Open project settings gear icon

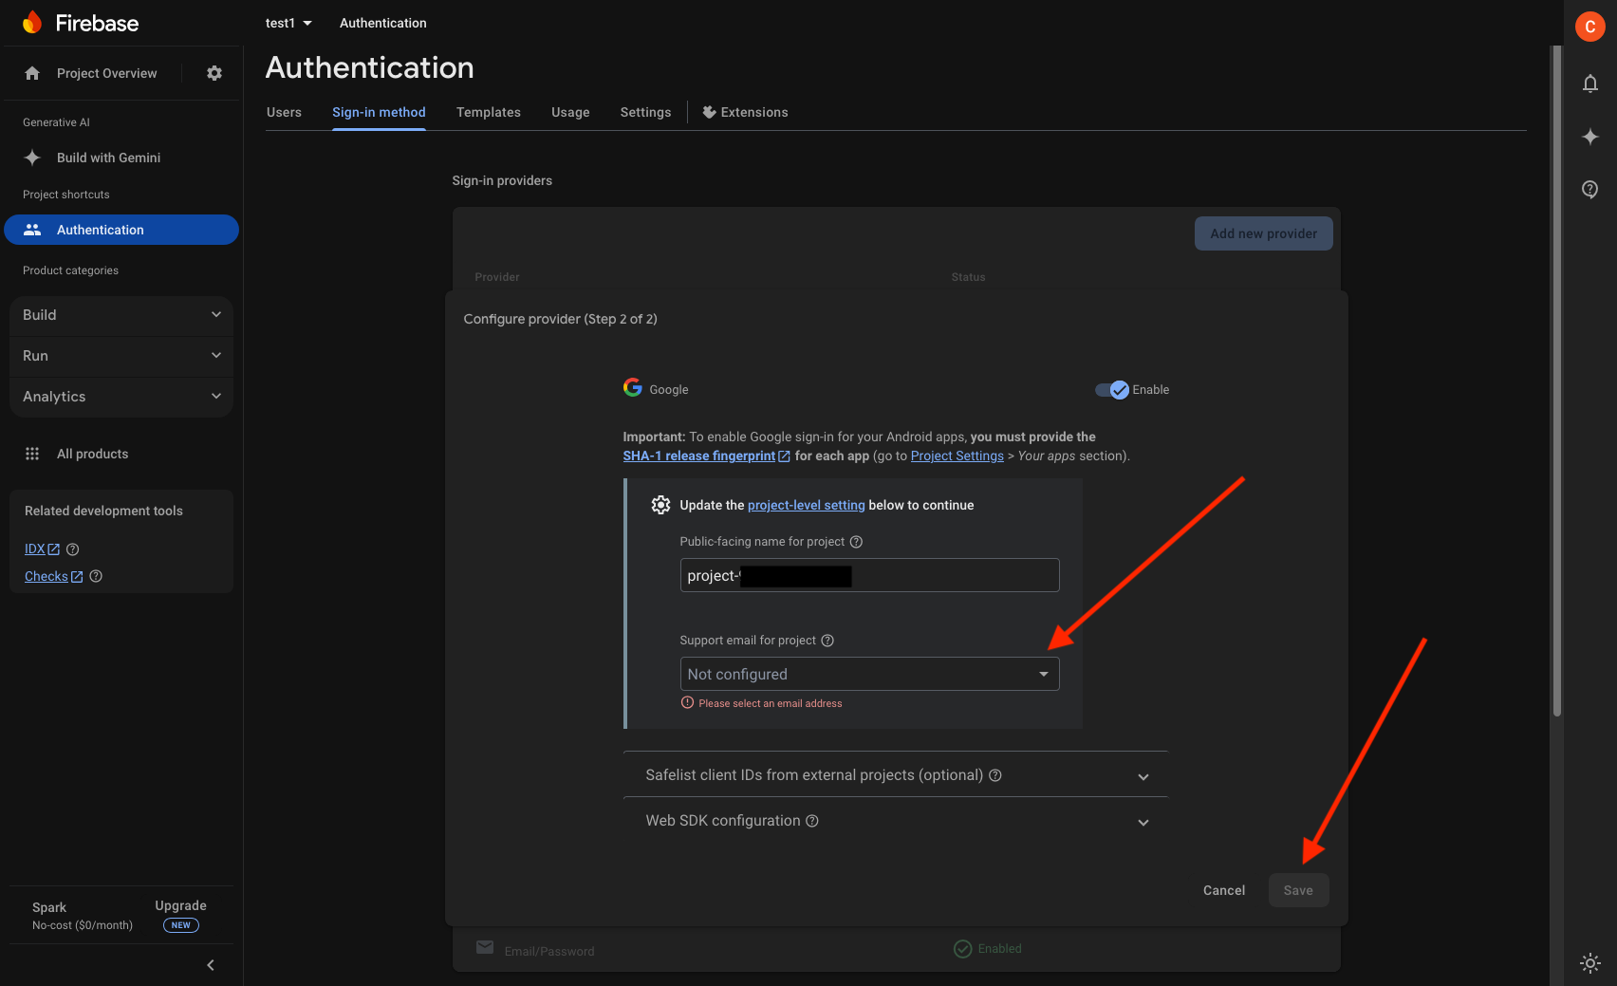214,73
